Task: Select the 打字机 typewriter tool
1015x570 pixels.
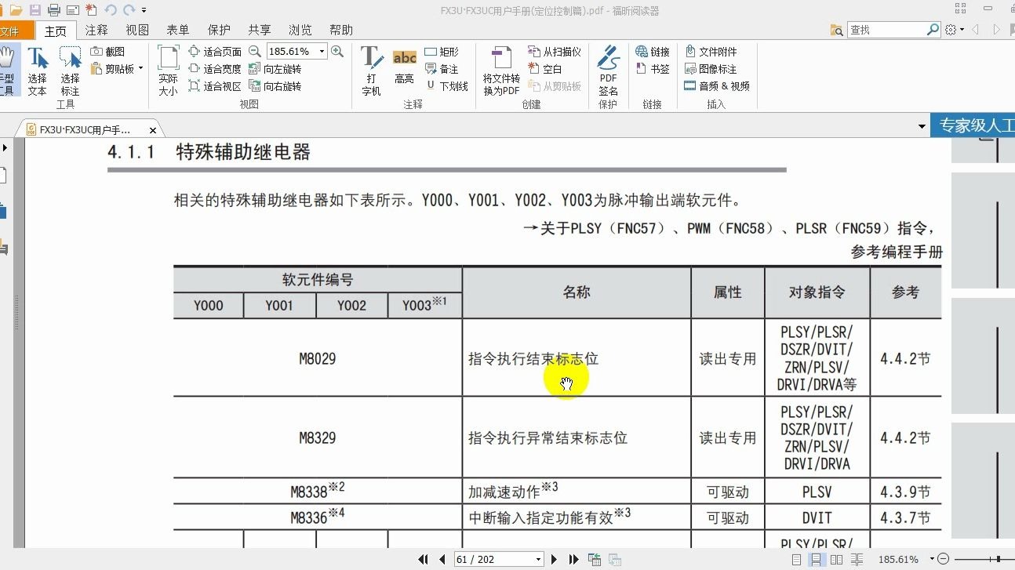Action: [x=371, y=69]
